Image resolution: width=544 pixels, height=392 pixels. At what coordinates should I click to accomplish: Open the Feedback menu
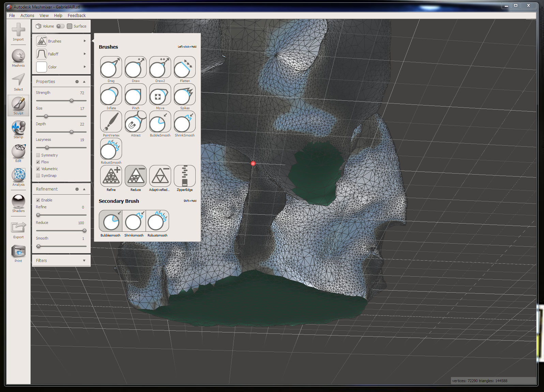pyautogui.click(x=77, y=16)
